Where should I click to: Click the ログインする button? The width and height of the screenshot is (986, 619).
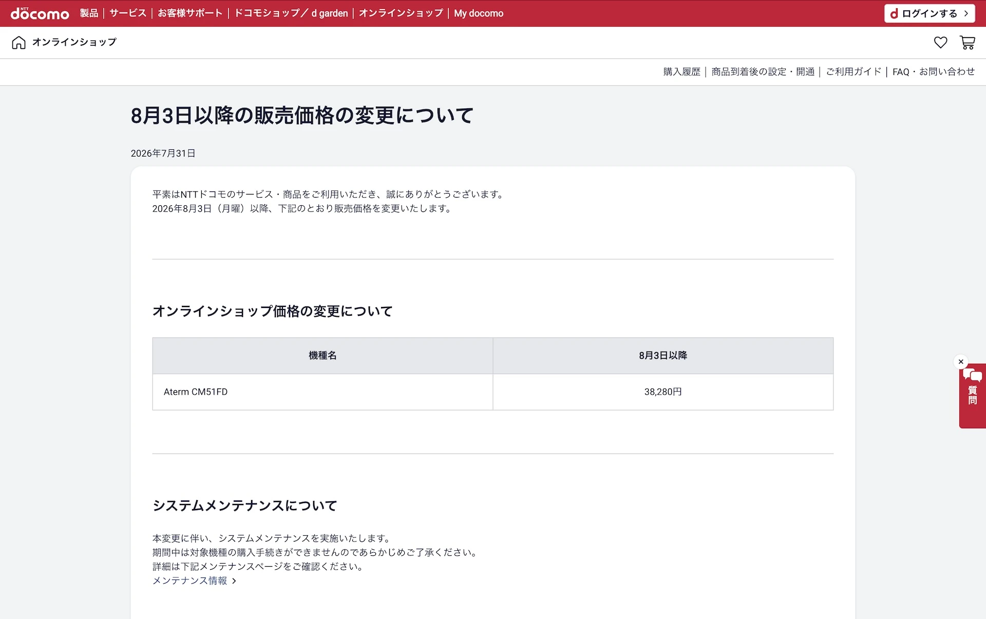(930, 13)
